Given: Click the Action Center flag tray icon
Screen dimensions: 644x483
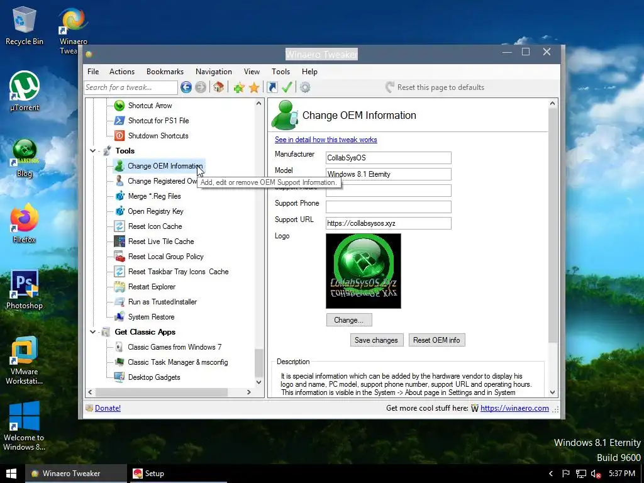Looking at the screenshot, I should click(566, 474).
